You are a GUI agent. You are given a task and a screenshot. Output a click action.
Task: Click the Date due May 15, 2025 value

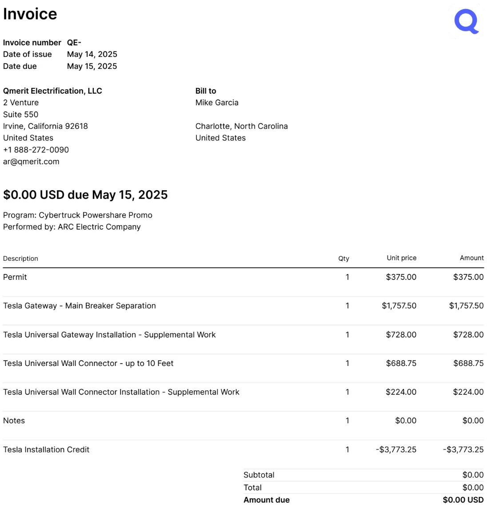point(92,66)
